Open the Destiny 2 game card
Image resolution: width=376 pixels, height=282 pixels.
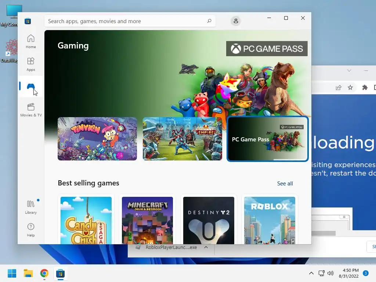[x=209, y=220]
